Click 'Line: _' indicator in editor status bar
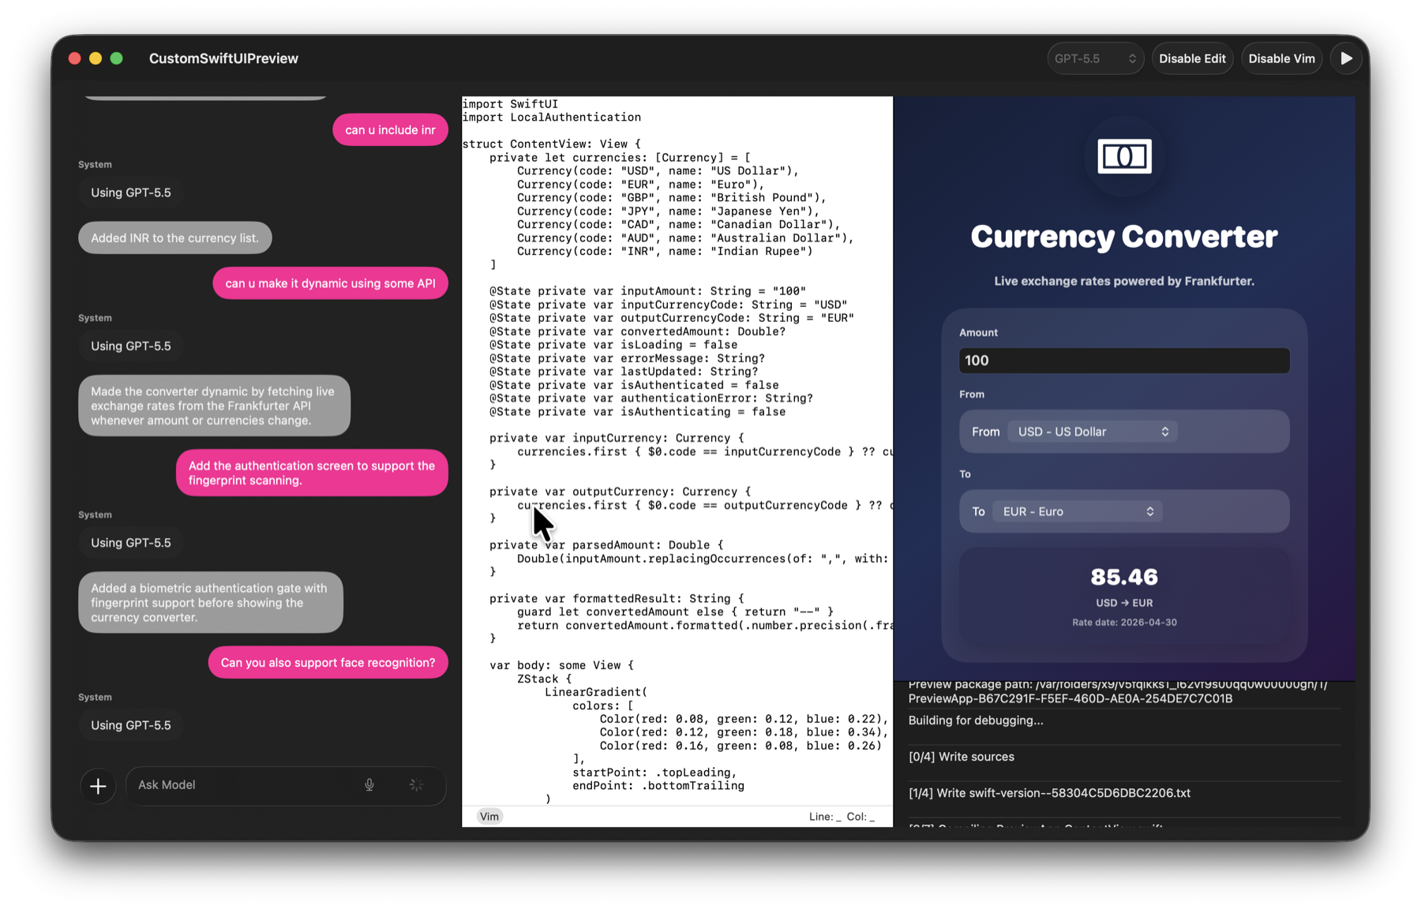The width and height of the screenshot is (1421, 909). pos(825,817)
